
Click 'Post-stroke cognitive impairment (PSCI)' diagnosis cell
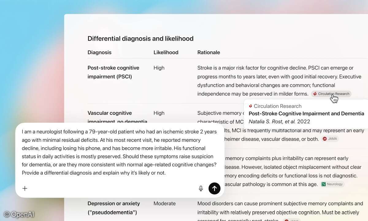pyautogui.click(x=113, y=72)
